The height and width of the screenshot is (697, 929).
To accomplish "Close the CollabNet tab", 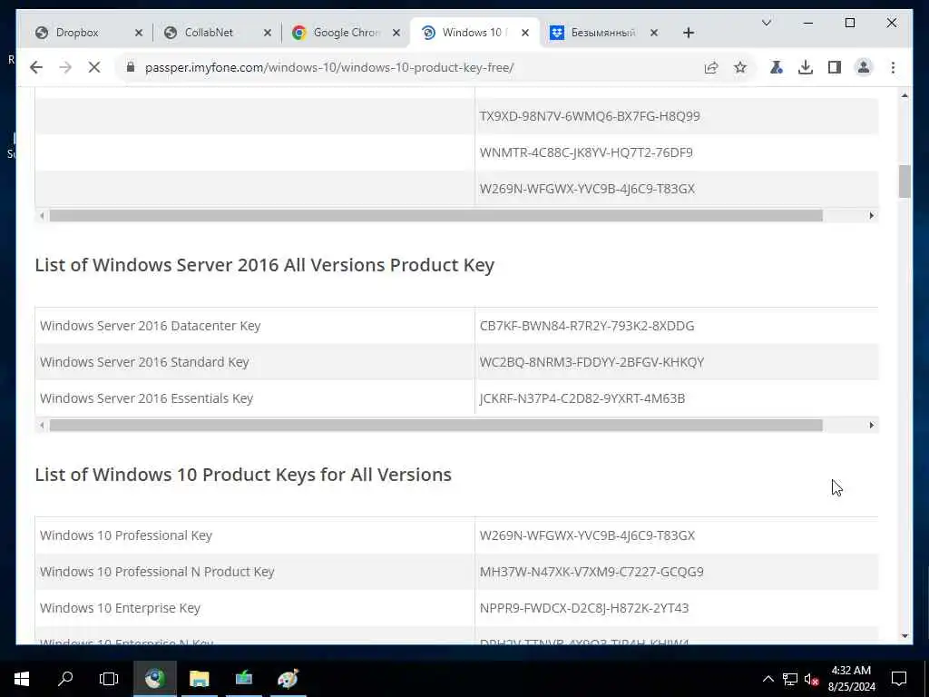I will (268, 33).
